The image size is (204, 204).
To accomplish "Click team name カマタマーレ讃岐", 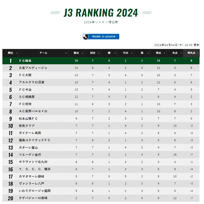I will 32,176.
